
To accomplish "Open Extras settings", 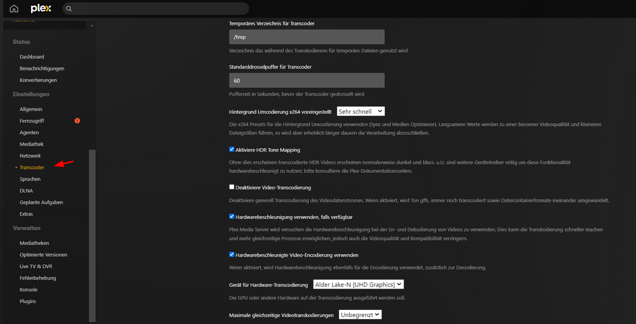I will click(x=26, y=214).
